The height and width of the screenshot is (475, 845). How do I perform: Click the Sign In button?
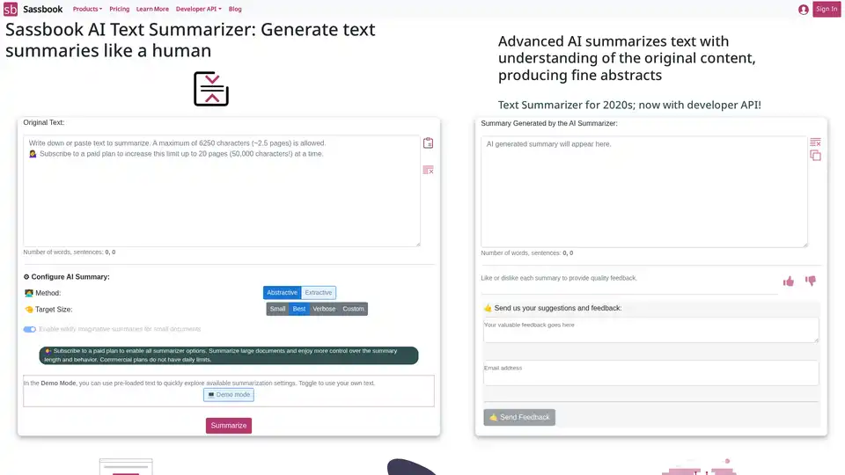(827, 10)
